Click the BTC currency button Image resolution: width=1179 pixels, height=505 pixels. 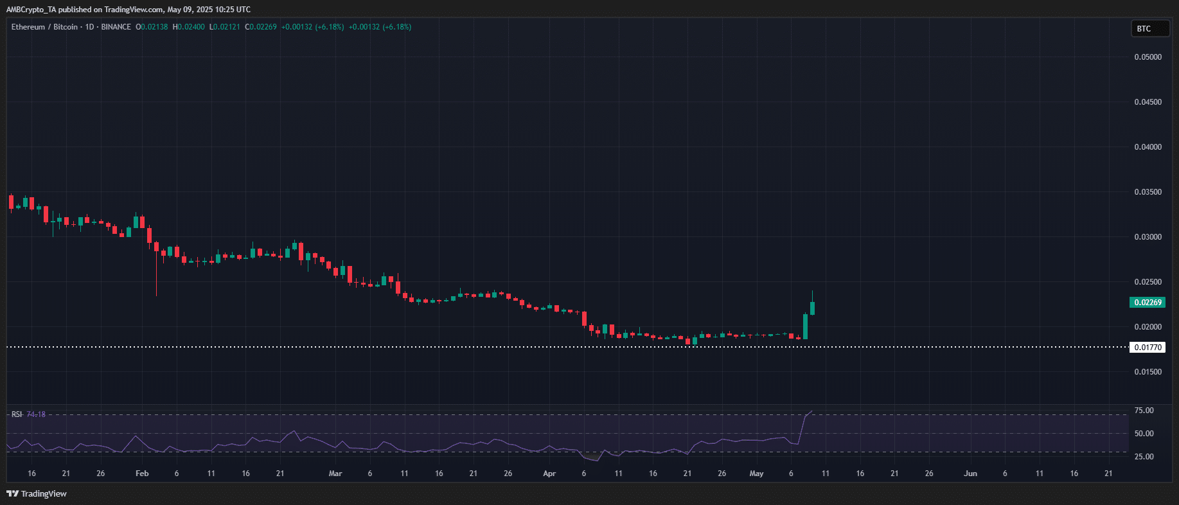pyautogui.click(x=1150, y=28)
